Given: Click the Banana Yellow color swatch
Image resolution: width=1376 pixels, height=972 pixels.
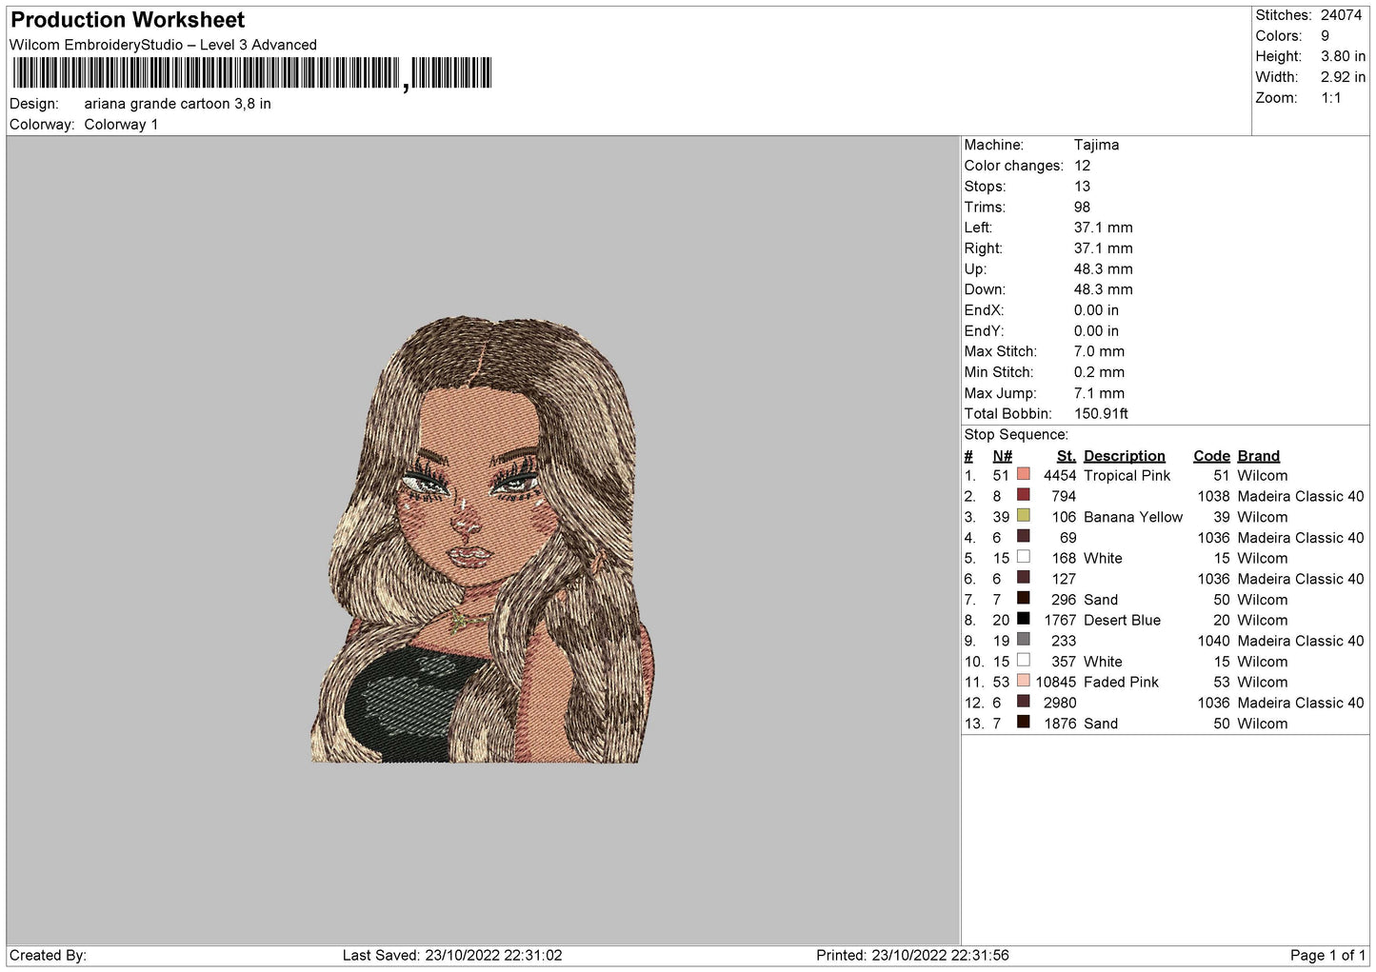Looking at the screenshot, I should (1024, 516).
